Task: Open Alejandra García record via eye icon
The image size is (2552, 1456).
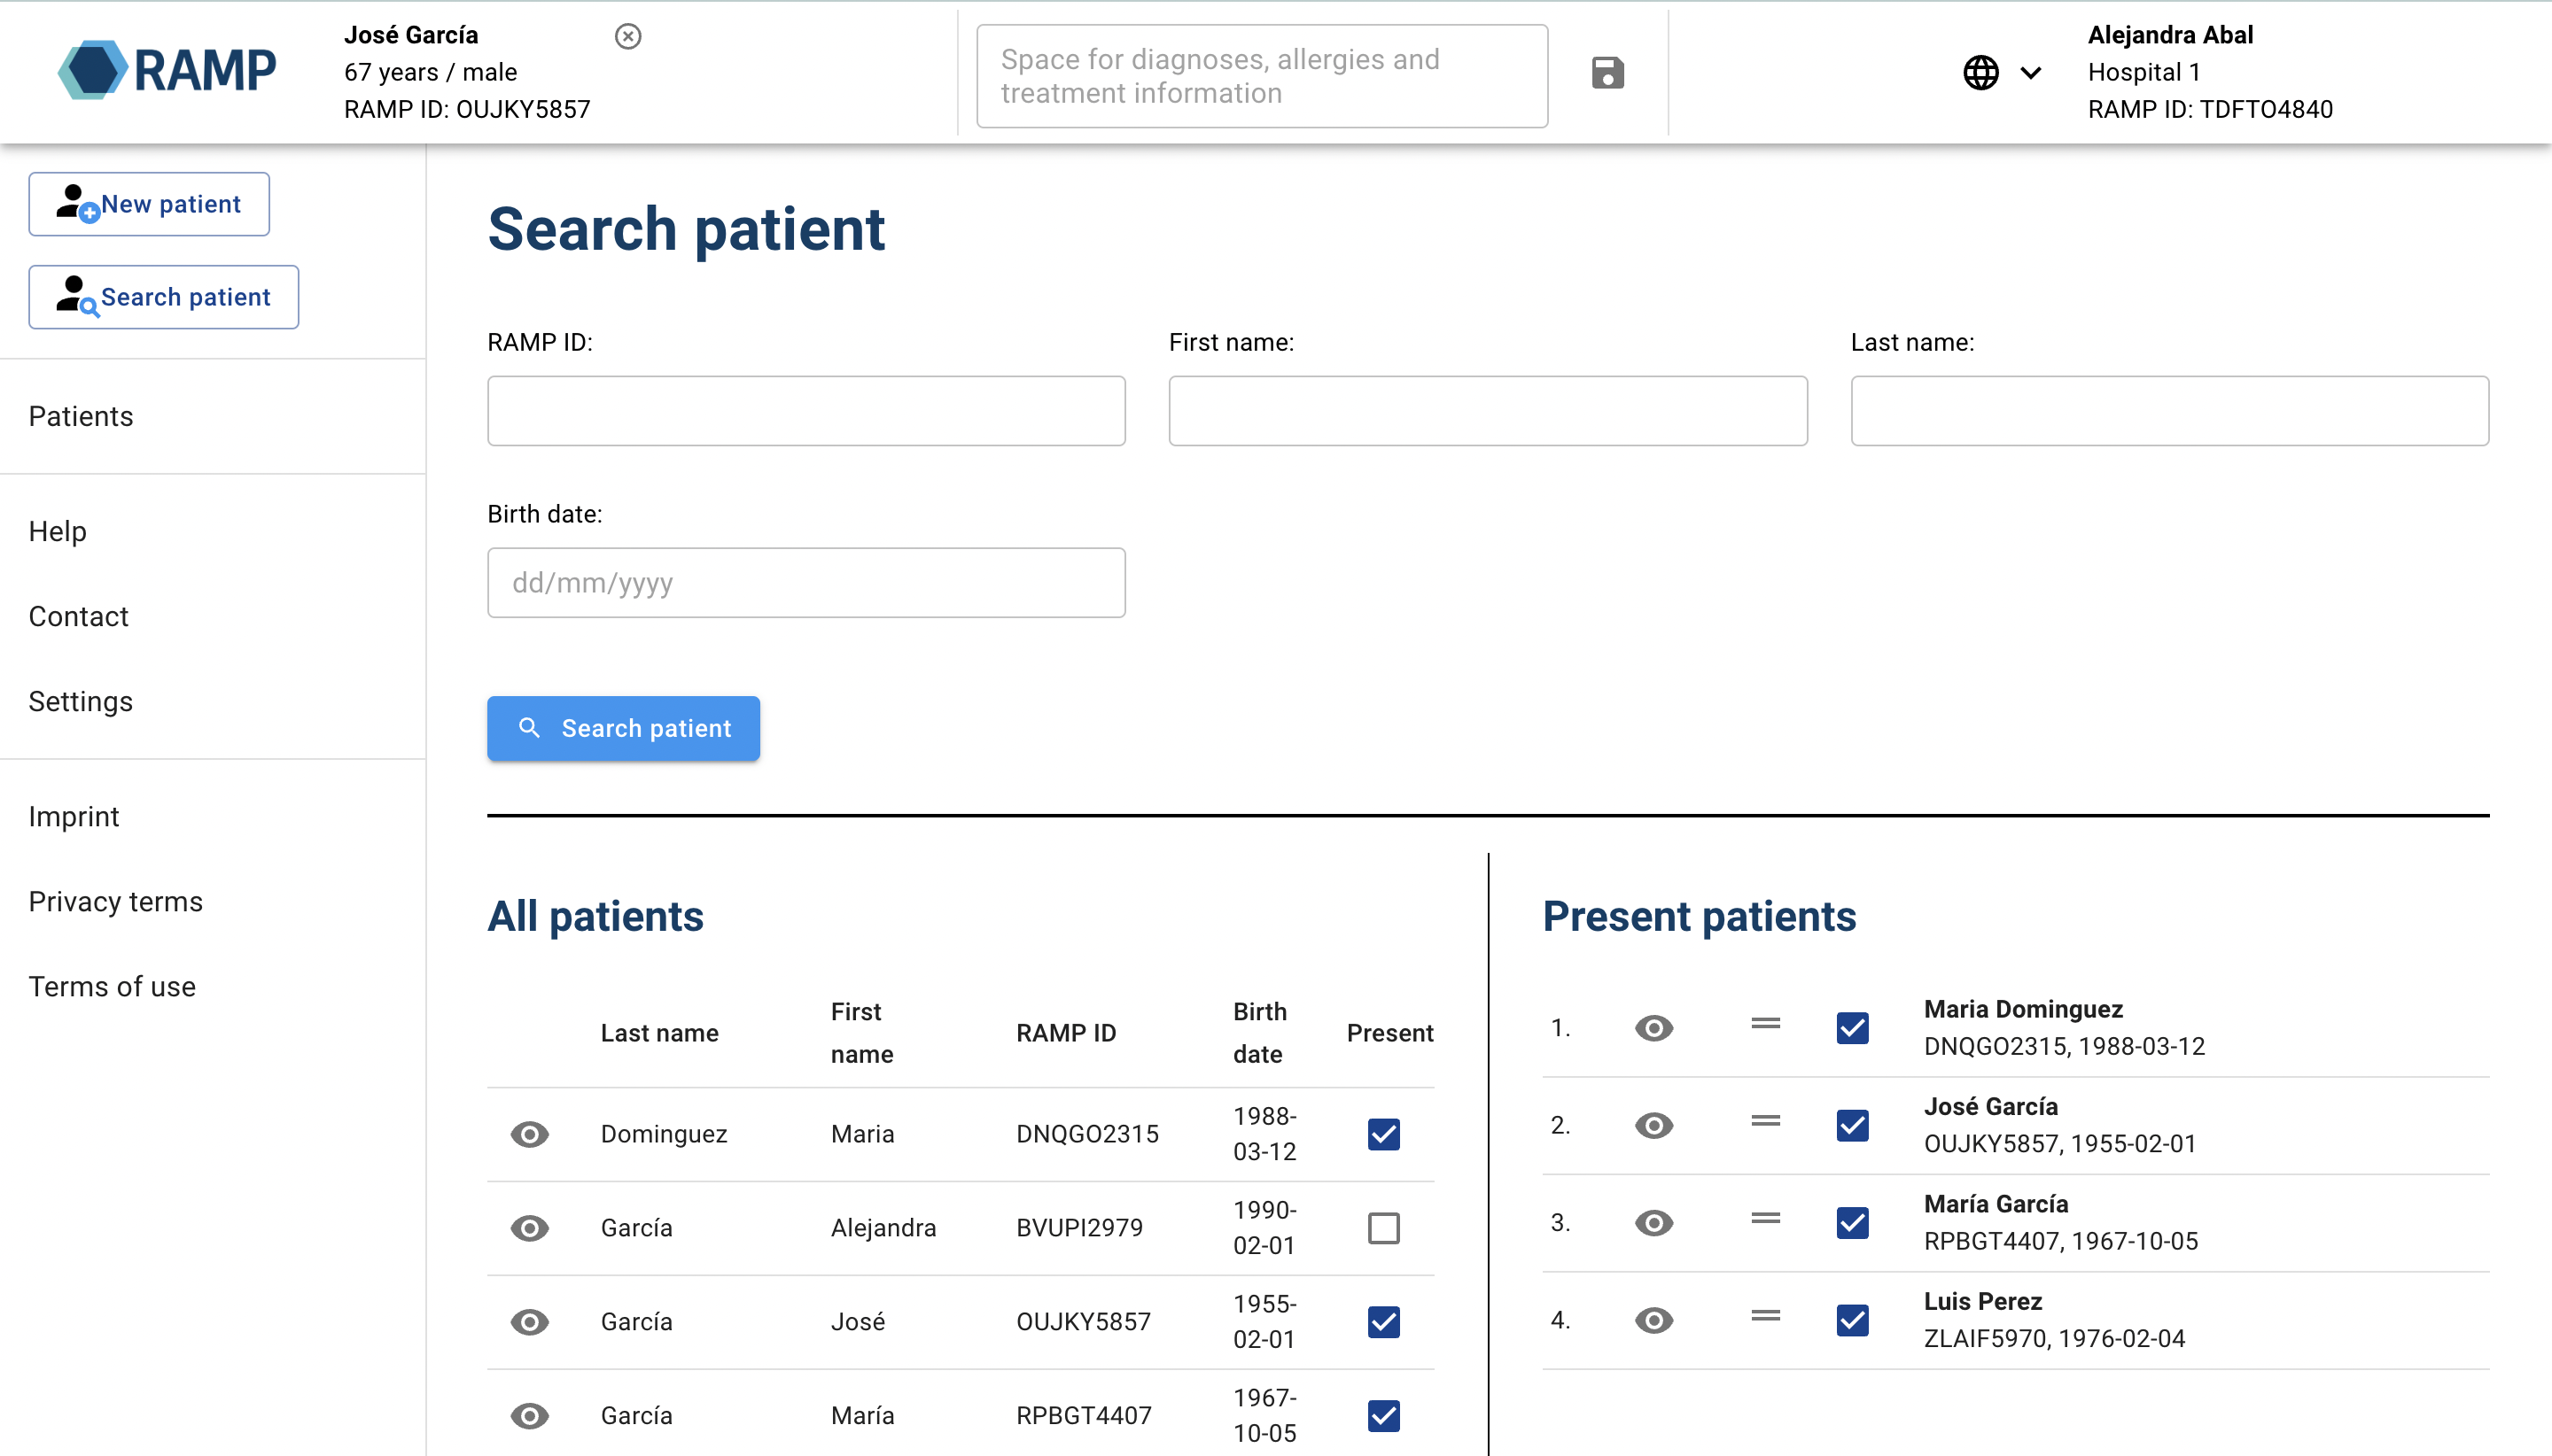Action: pos(529,1228)
